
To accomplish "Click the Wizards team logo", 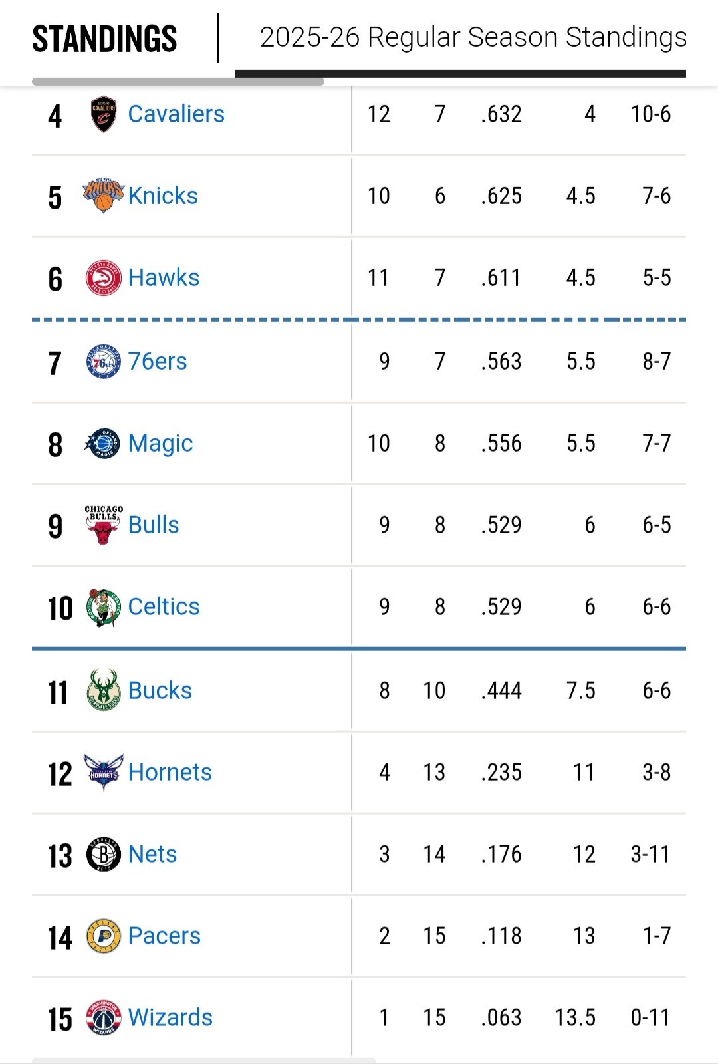I will tap(103, 1018).
